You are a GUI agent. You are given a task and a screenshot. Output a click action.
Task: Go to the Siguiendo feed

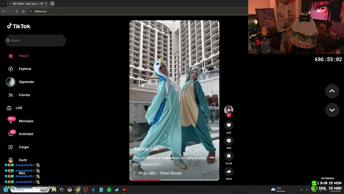click(x=26, y=82)
